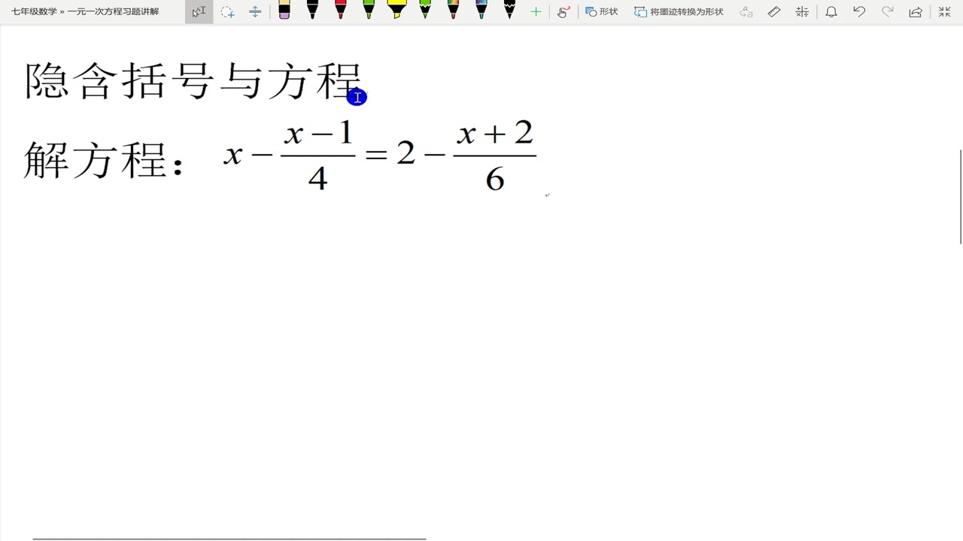Click the ink to text icon
This screenshot has height=541, width=963.
[x=746, y=12]
